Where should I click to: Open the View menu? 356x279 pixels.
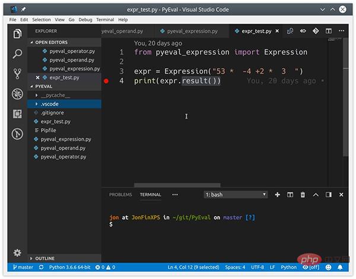59,20
